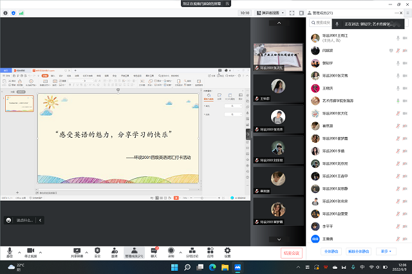This screenshot has height=274, width=412.
Task: Open the system clock showing 12:06
Action: [400, 267]
